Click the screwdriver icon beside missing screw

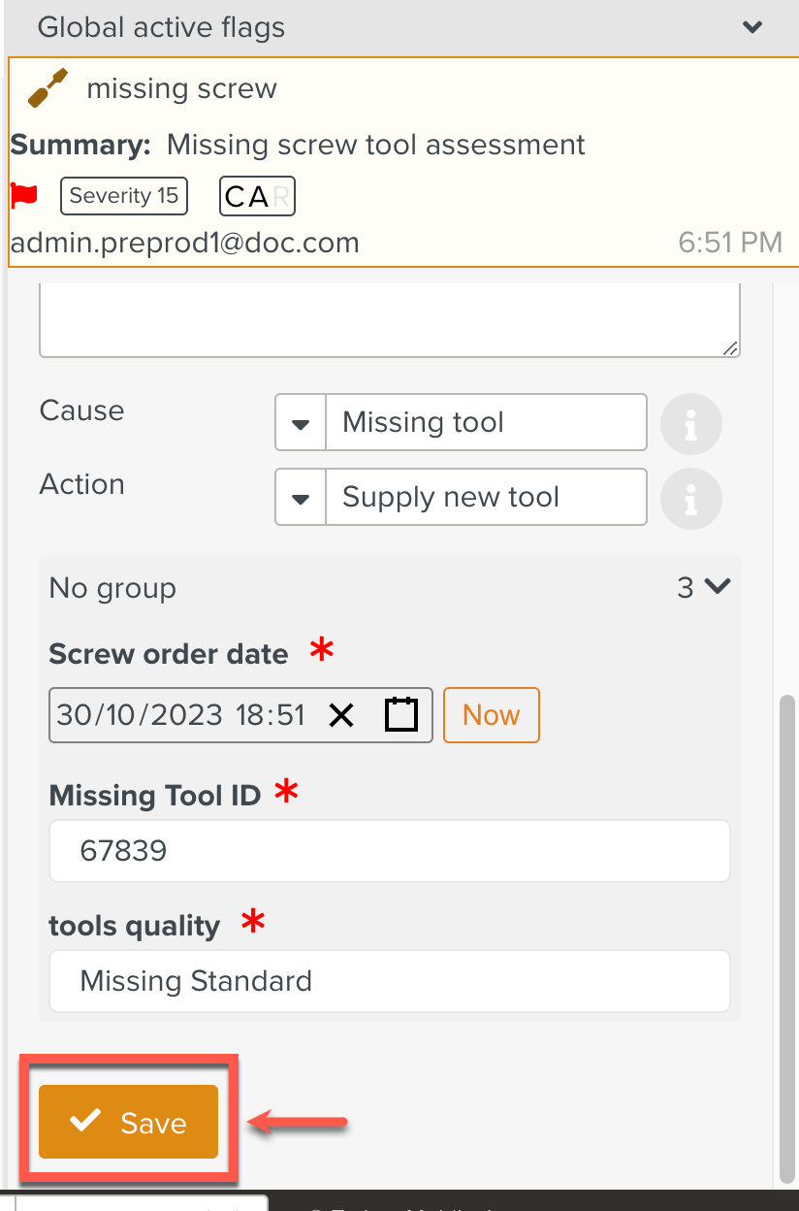pos(48,88)
